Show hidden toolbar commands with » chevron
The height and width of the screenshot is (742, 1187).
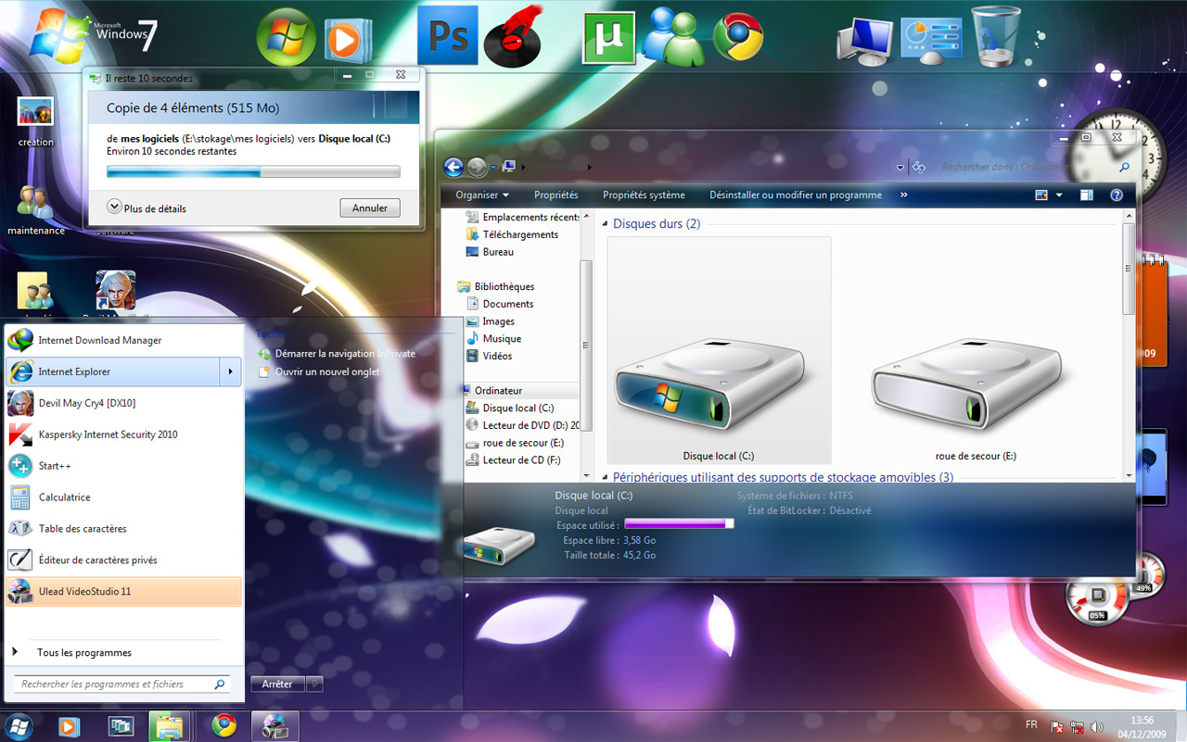pyautogui.click(x=903, y=195)
